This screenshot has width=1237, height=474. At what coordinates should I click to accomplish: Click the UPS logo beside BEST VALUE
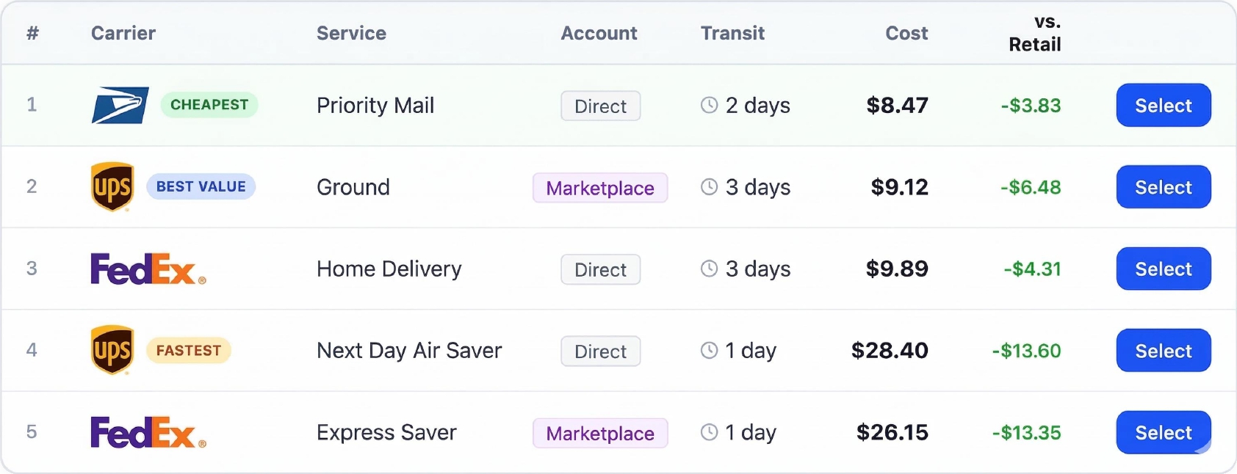pos(112,187)
